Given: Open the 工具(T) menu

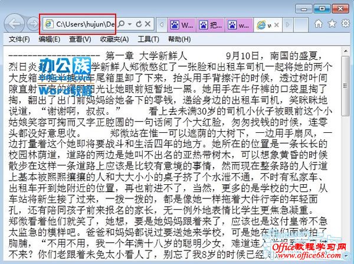Looking at the screenshot, I should coord(148,40).
